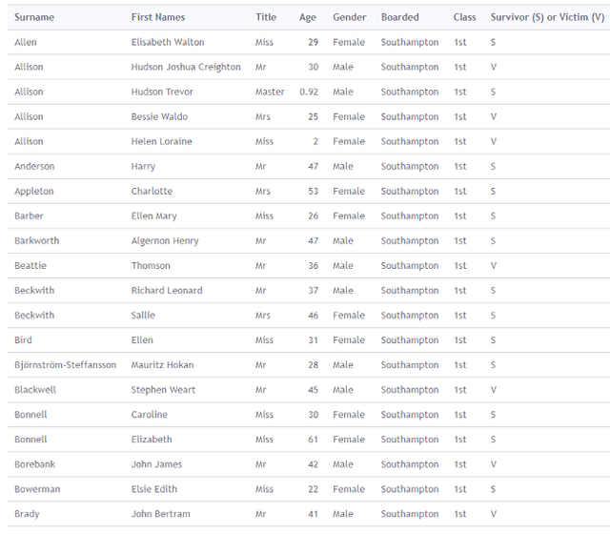Click first name Elisabeth Walton
This screenshot has height=534, width=610.
pyautogui.click(x=168, y=42)
